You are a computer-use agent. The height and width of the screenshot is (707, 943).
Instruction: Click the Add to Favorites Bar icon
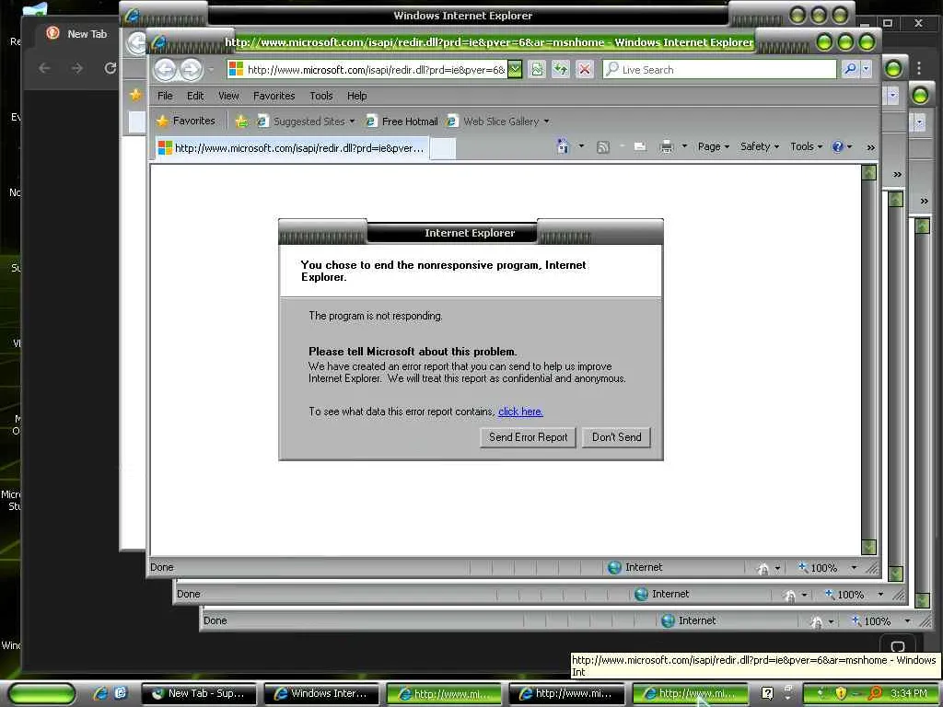241,122
